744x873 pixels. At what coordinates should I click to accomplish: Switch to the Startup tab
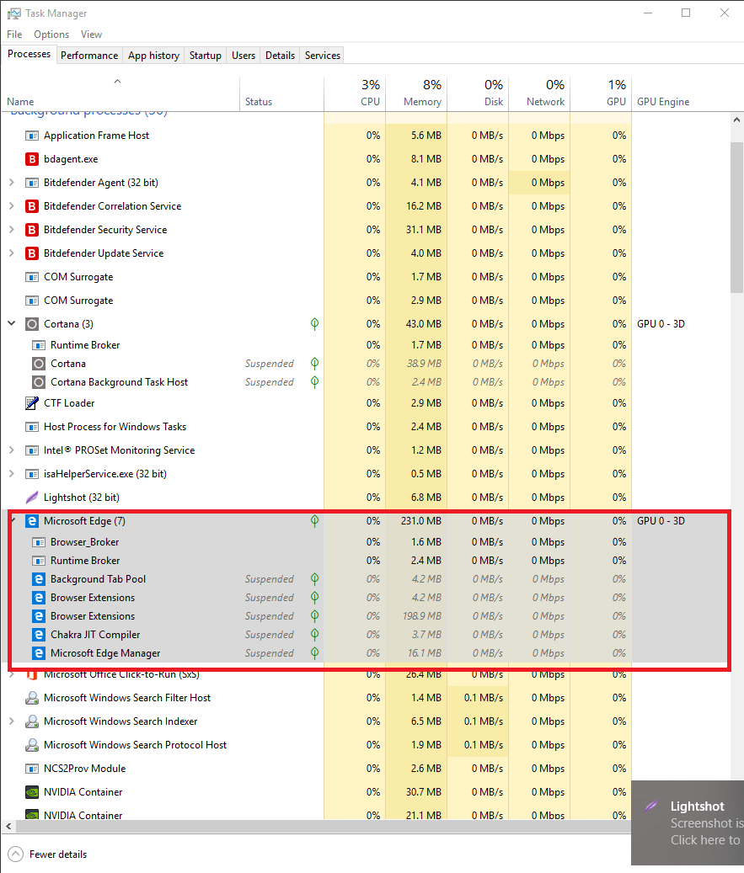click(x=205, y=55)
